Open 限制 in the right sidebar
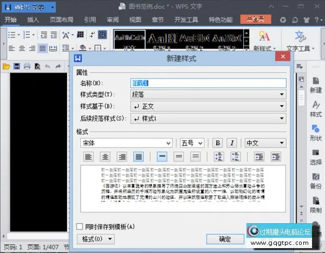 (316, 205)
